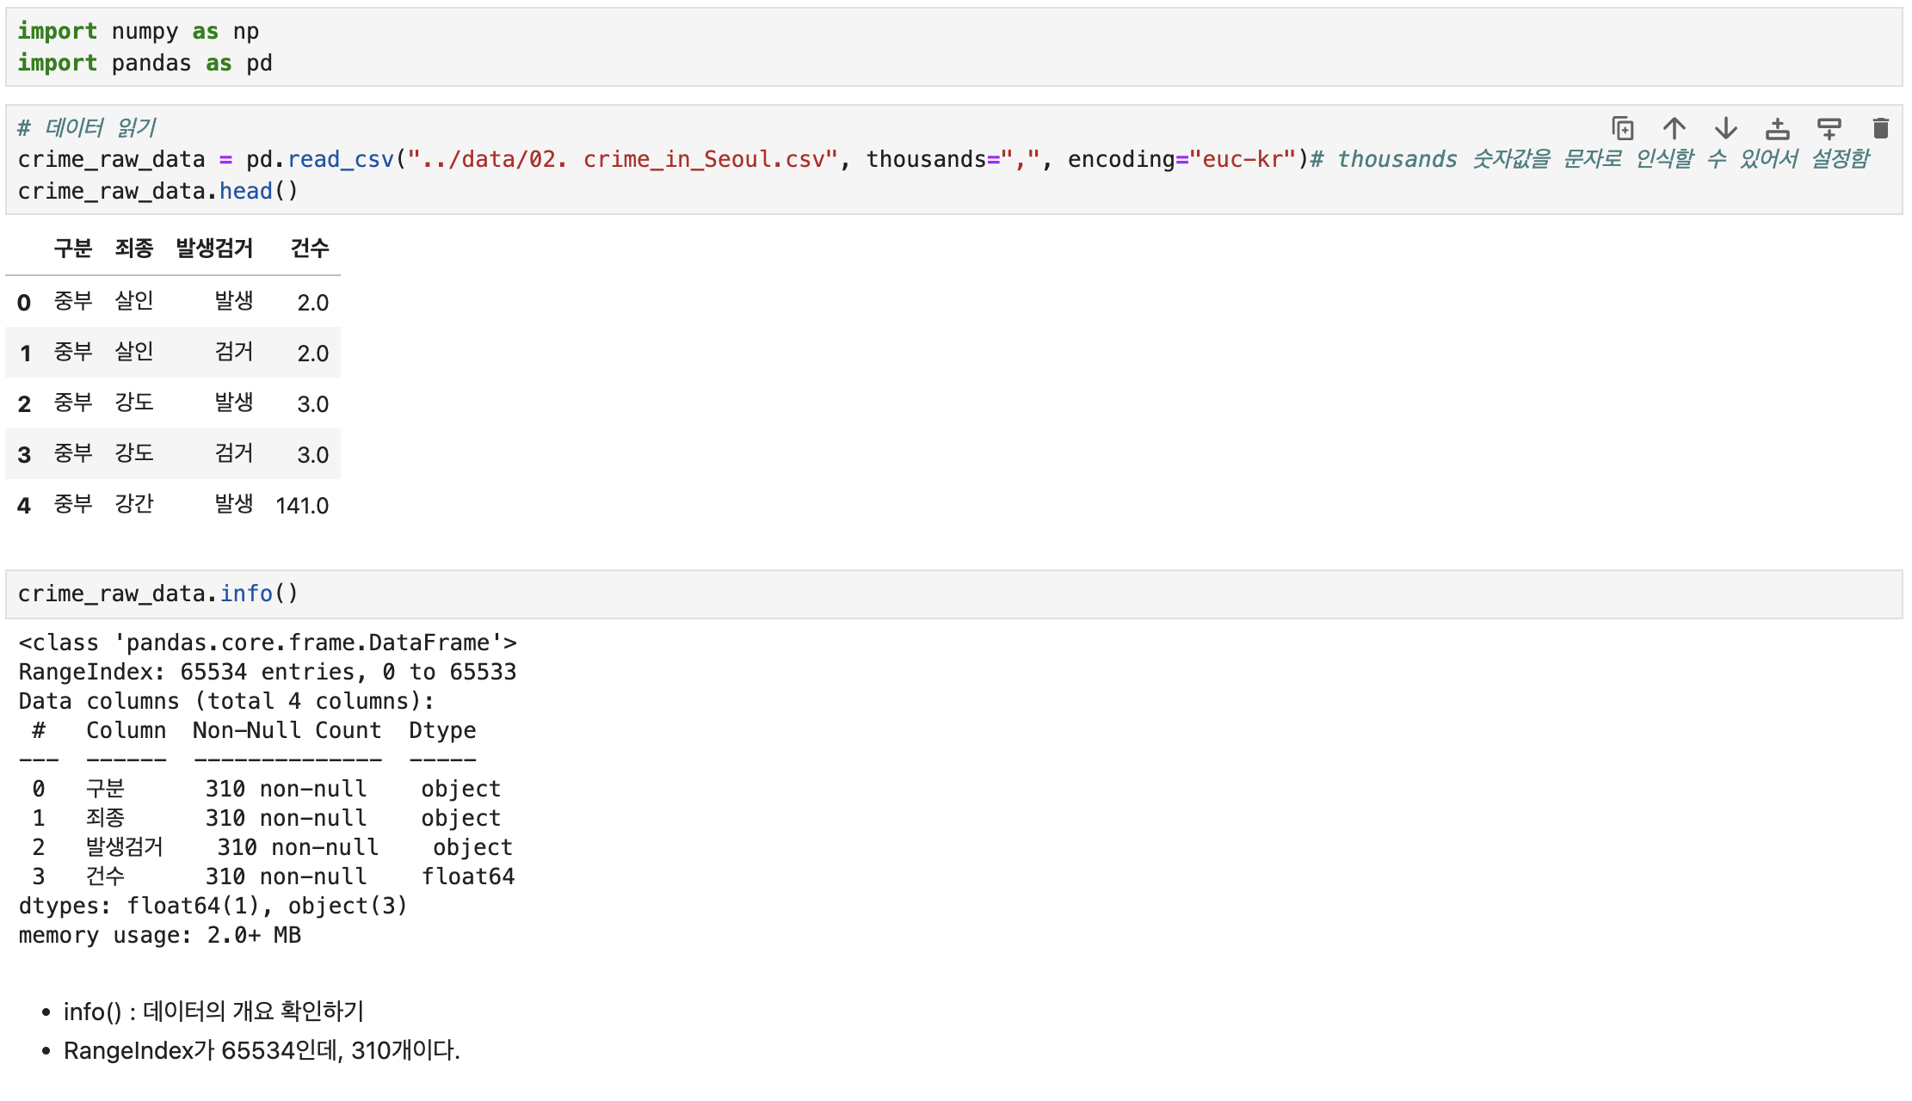
Task: Click the memory usage output line
Action: (x=159, y=935)
